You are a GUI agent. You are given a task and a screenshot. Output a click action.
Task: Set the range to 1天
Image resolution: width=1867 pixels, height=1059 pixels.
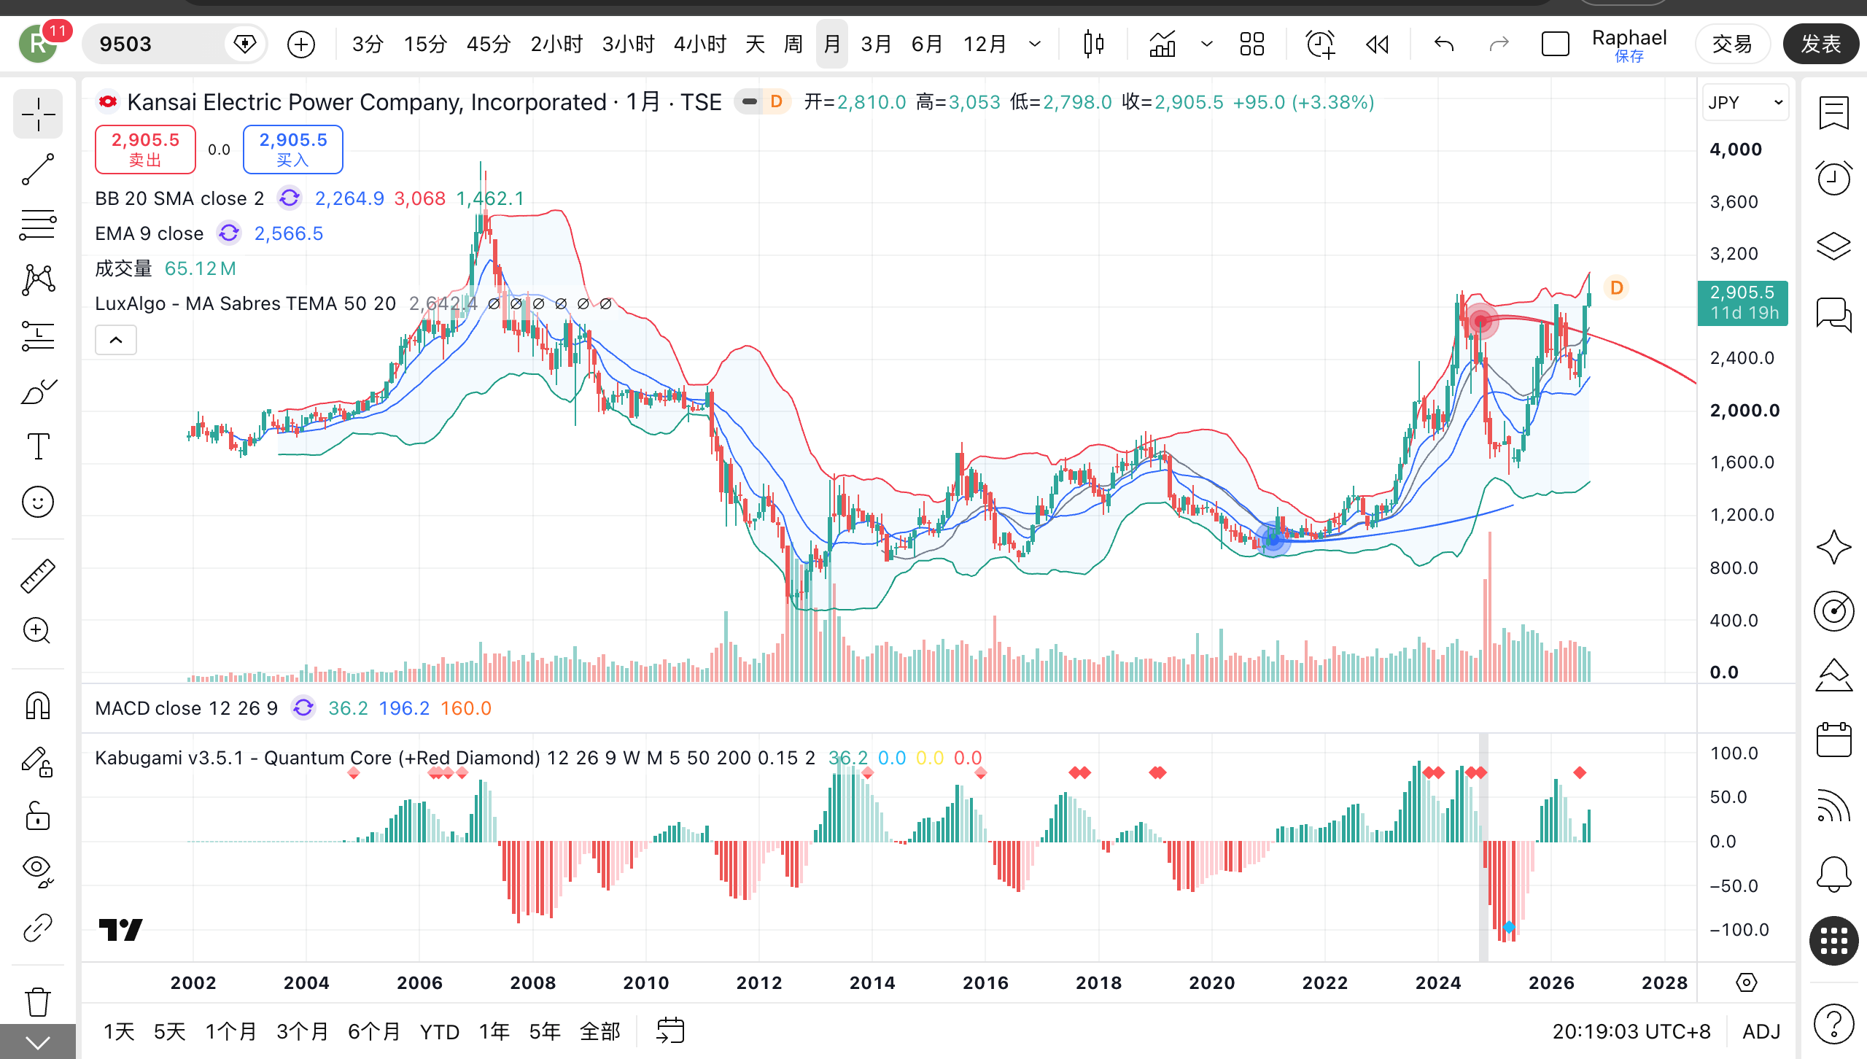click(x=119, y=1031)
